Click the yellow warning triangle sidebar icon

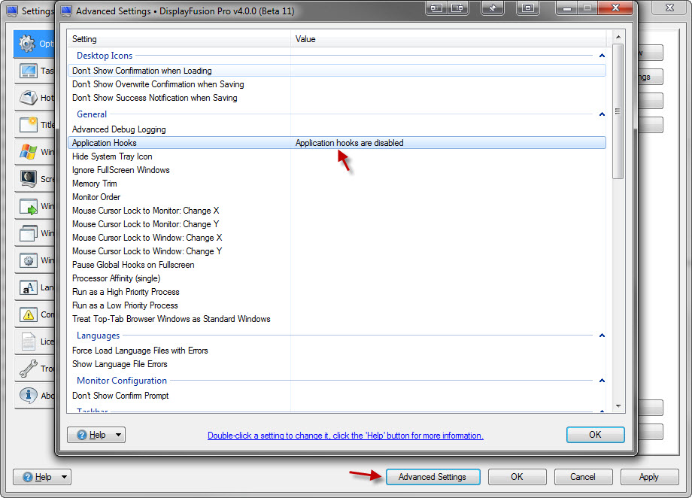tap(29, 314)
